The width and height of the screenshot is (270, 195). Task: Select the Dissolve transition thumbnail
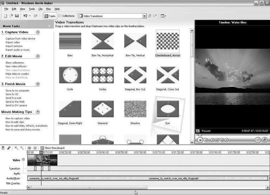[x=135, y=109]
